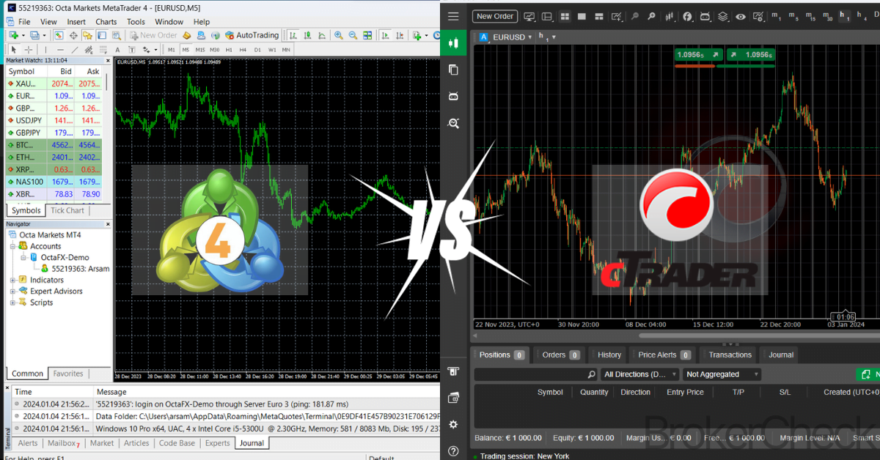Click the red sell price button 1.0956
Image resolution: width=880 pixels, height=460 pixels.
tap(698, 54)
